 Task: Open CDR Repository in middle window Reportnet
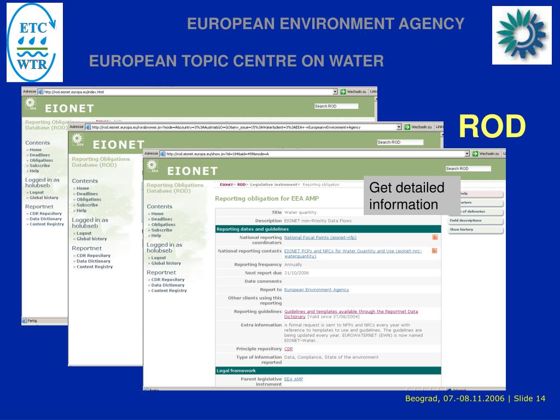coord(94,256)
